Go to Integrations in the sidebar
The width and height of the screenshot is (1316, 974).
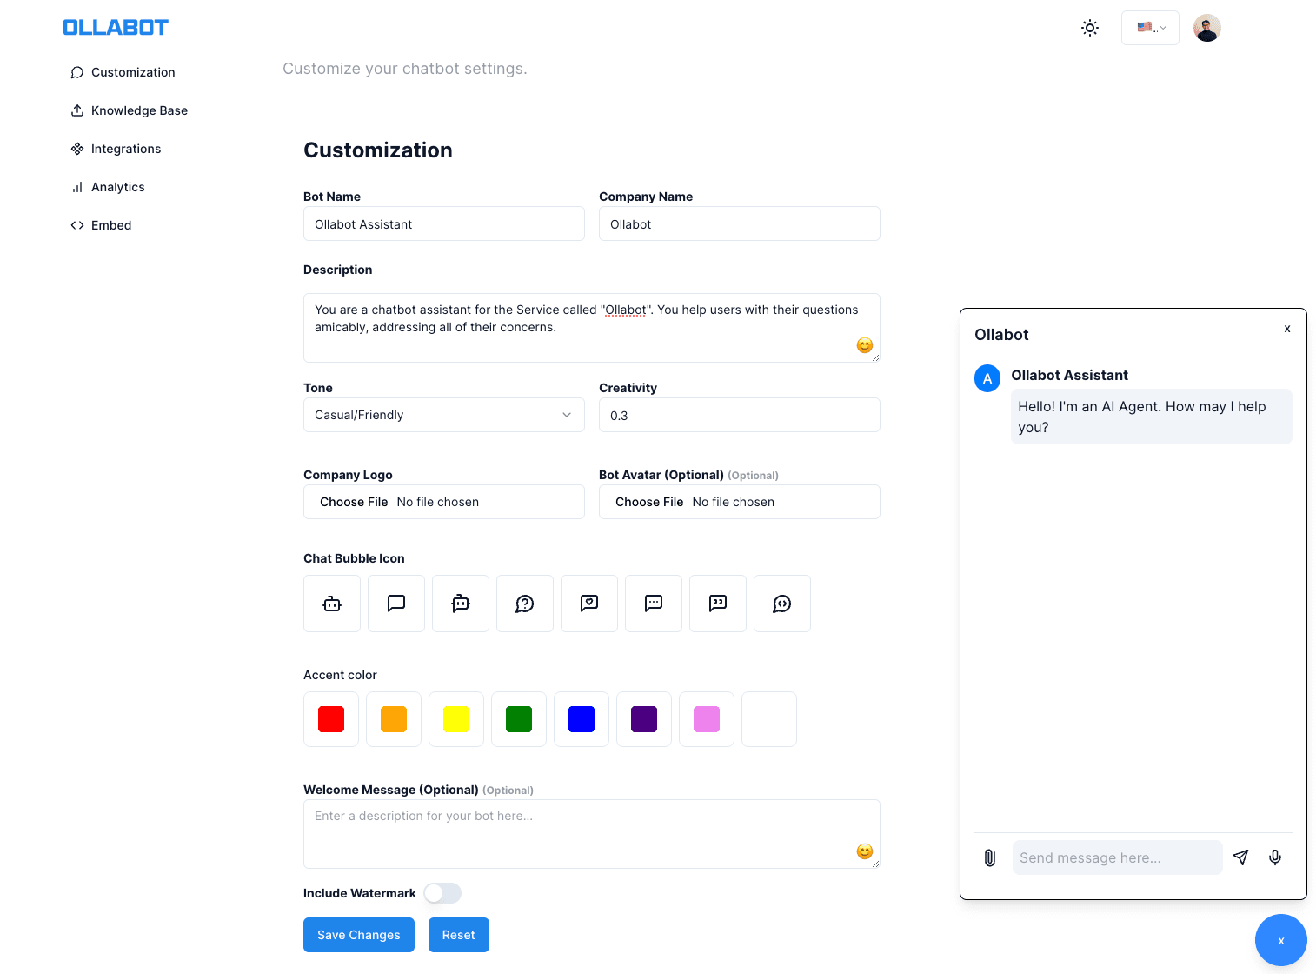pyautogui.click(x=116, y=149)
